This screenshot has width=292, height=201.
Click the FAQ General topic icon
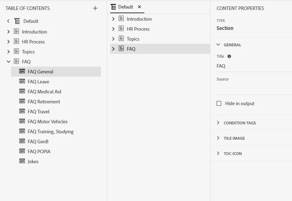tap(22, 72)
